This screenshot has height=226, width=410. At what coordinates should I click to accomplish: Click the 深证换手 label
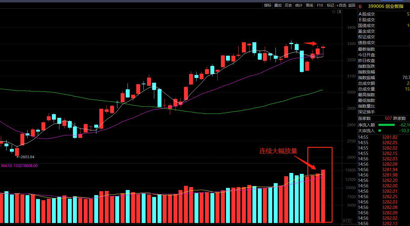pyautogui.click(x=366, y=112)
